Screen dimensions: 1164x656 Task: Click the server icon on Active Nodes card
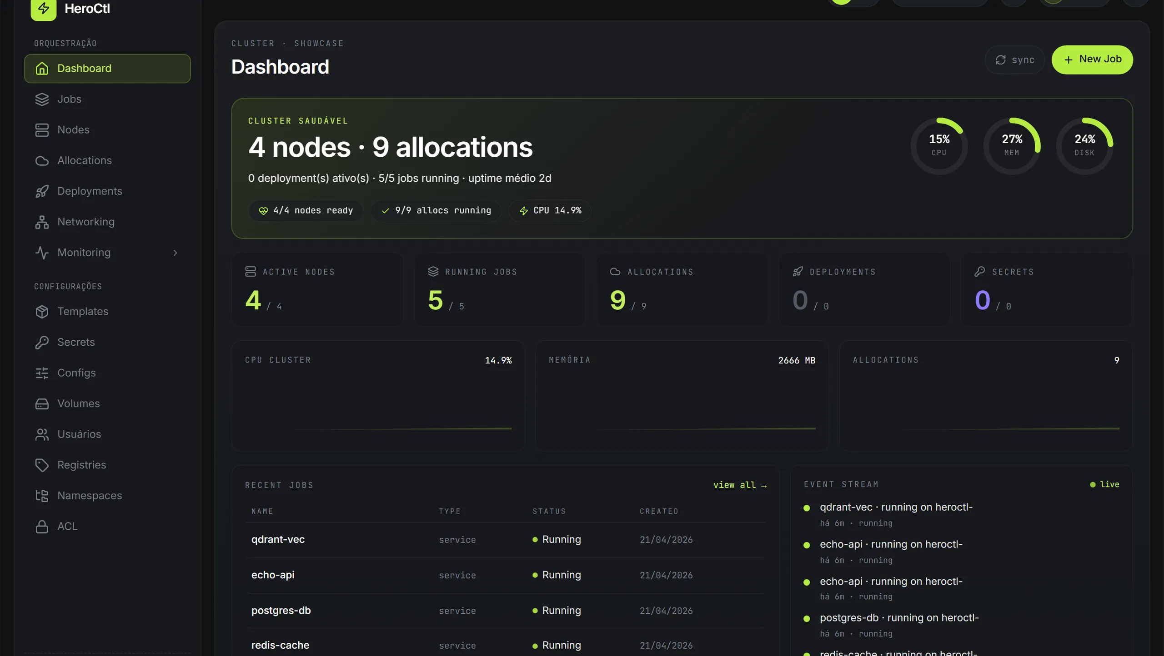(x=251, y=272)
